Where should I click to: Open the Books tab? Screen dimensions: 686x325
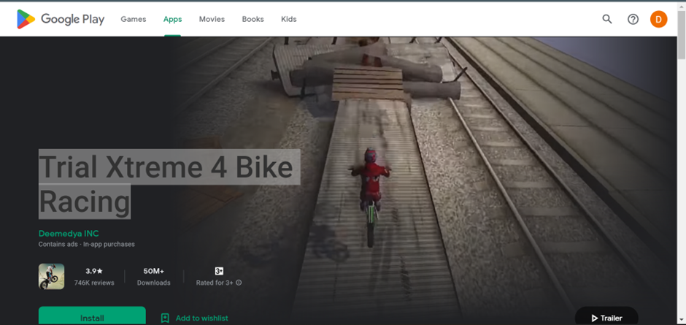tap(253, 19)
